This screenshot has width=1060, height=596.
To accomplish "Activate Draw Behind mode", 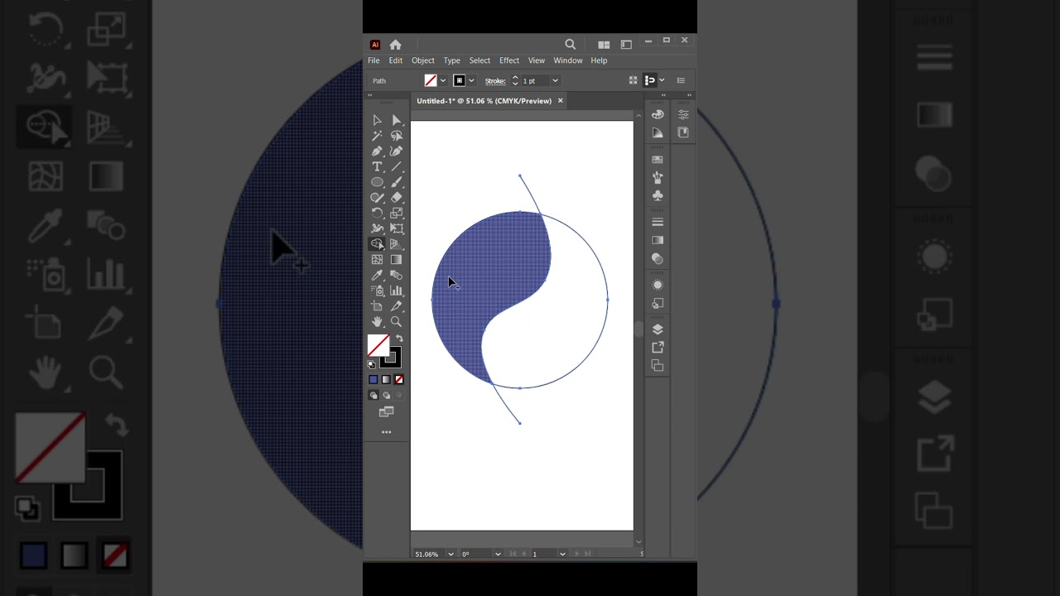I will coord(386,396).
